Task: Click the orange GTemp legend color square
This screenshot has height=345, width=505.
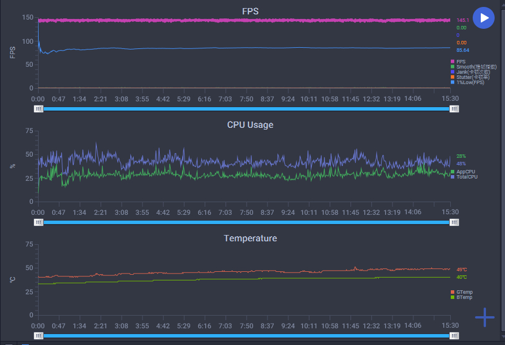Action: point(453,292)
